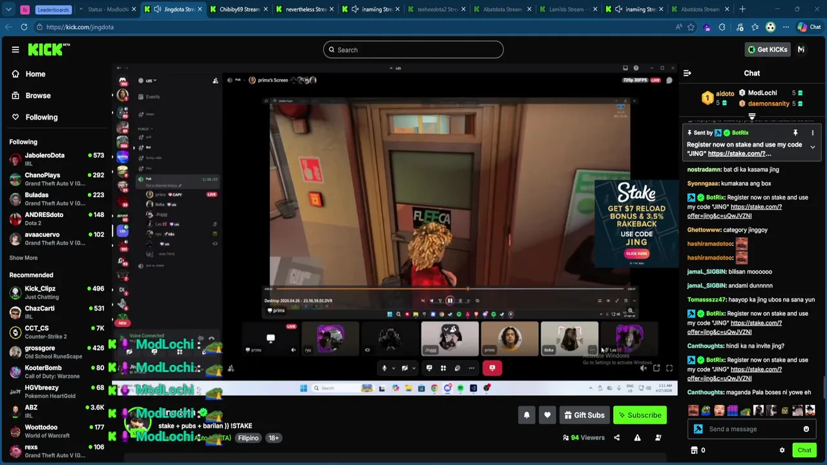Open ChanoPlays followed channel
Viewport: 827px width, 465px height.
pos(57,179)
